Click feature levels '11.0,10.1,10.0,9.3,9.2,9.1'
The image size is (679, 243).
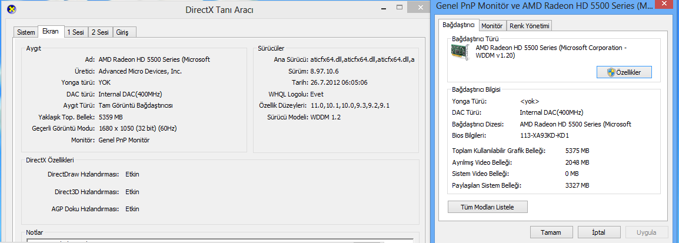pos(350,105)
